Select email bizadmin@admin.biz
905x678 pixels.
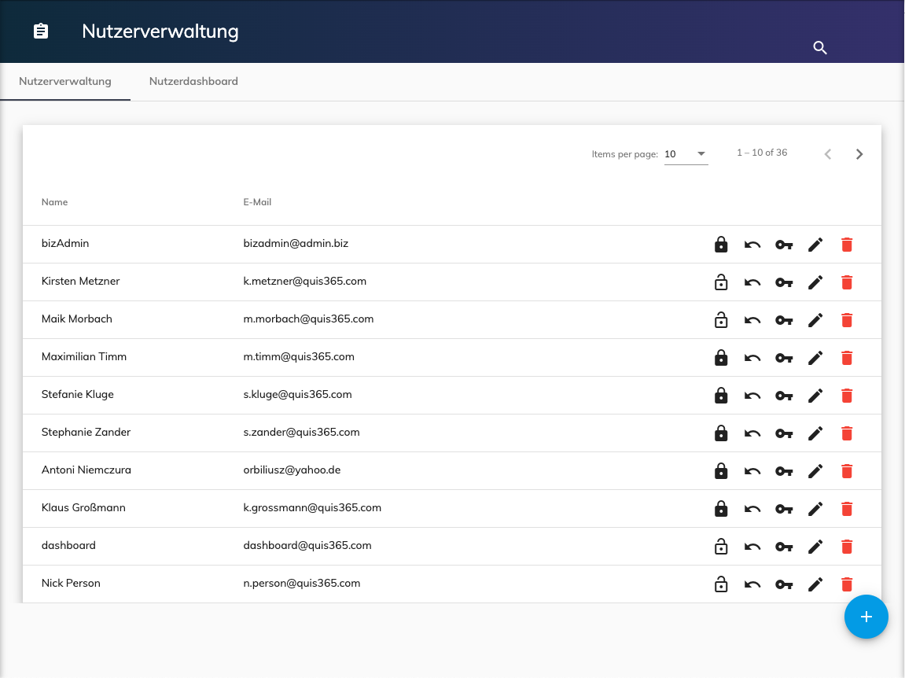point(296,243)
